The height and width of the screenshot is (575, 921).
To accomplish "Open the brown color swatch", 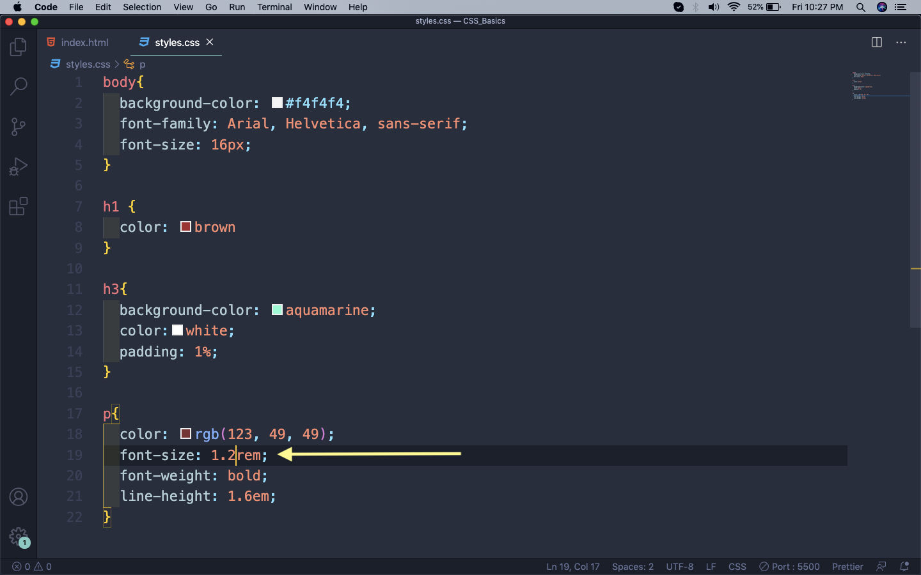I will (x=186, y=227).
